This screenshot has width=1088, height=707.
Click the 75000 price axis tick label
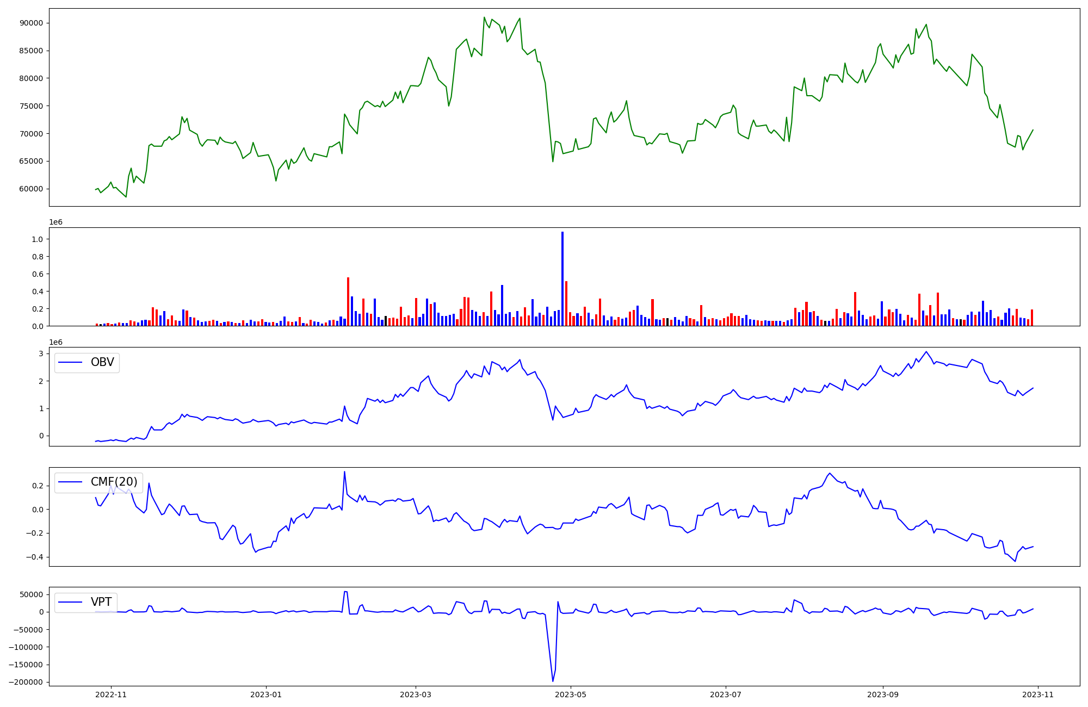click(31, 106)
